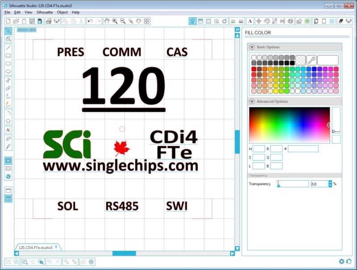Open the View menu
Image resolution: width=357 pixels, height=270 pixels.
[x=29, y=13]
